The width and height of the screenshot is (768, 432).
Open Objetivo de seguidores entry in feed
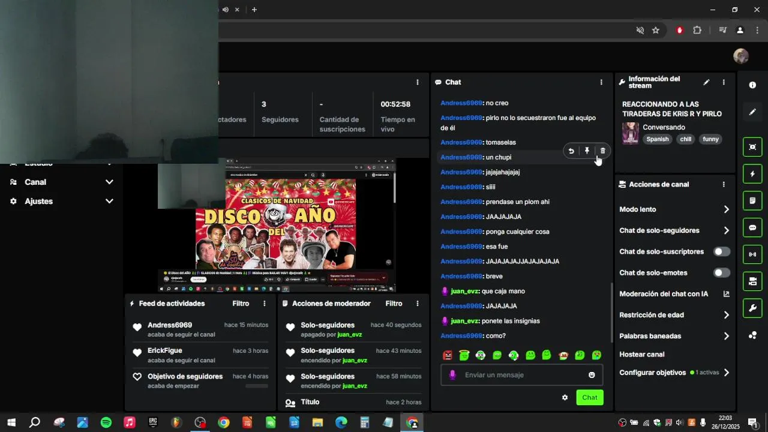click(x=200, y=380)
